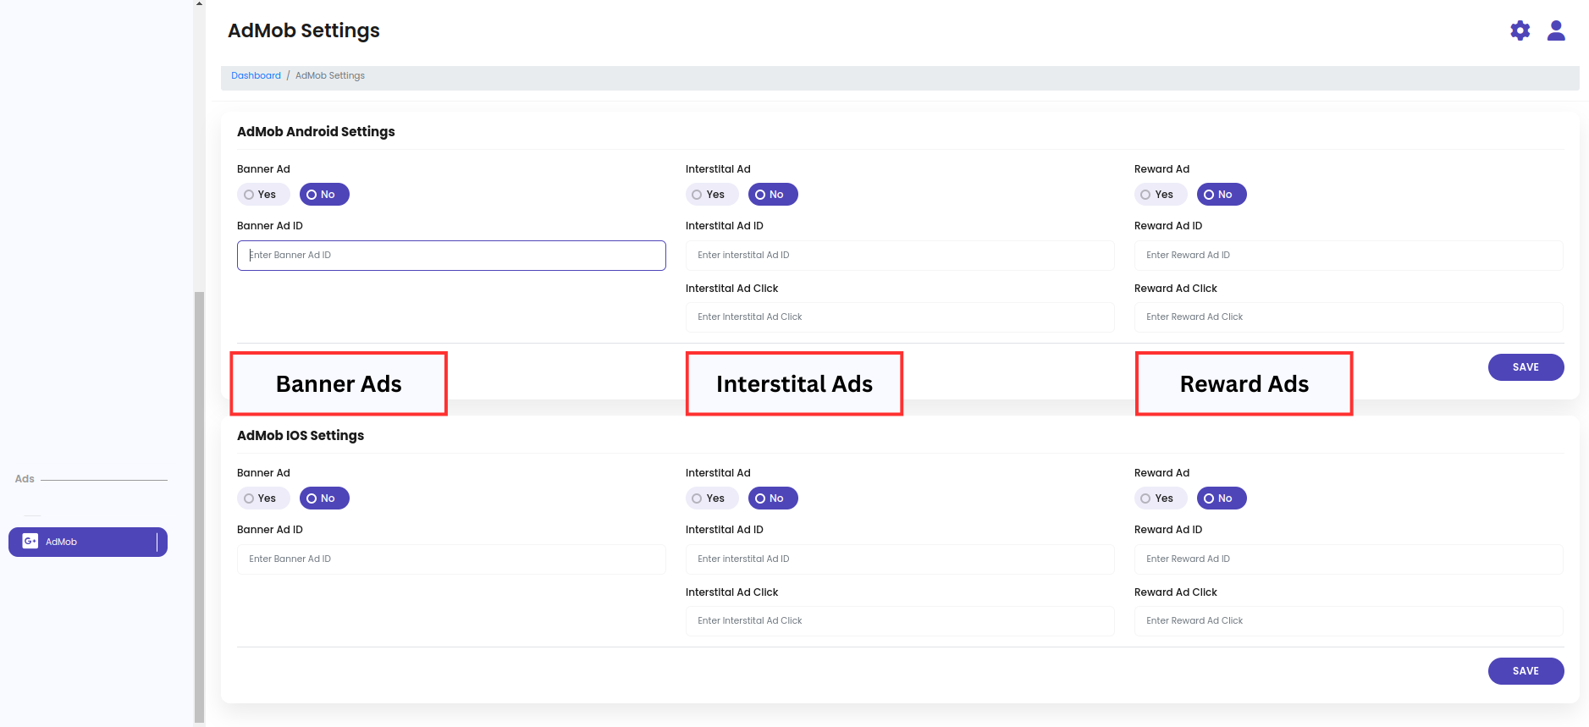Screen dimensions: 1589x727
Task: Open settings gear icon in header
Action: point(1520,31)
